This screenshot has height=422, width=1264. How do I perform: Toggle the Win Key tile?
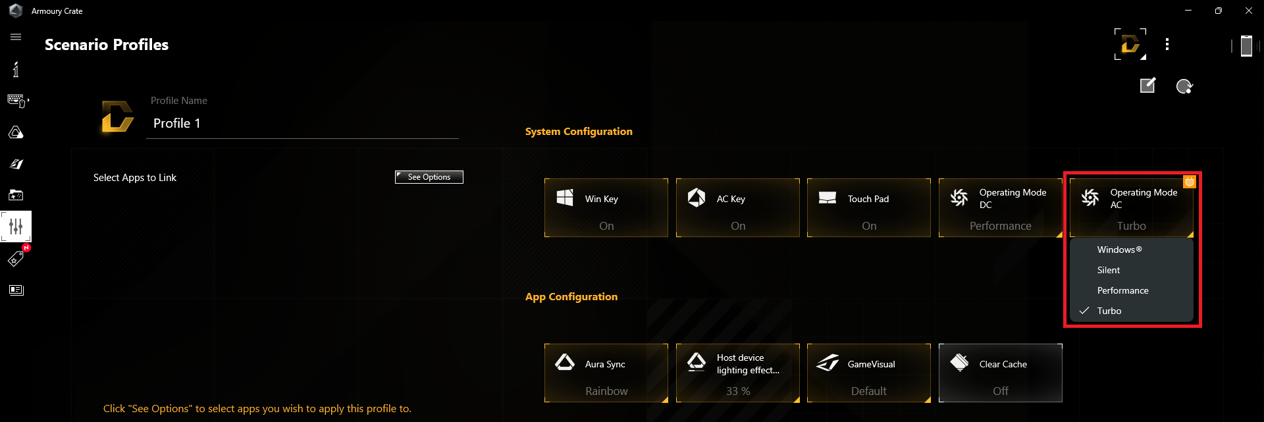[x=606, y=207]
